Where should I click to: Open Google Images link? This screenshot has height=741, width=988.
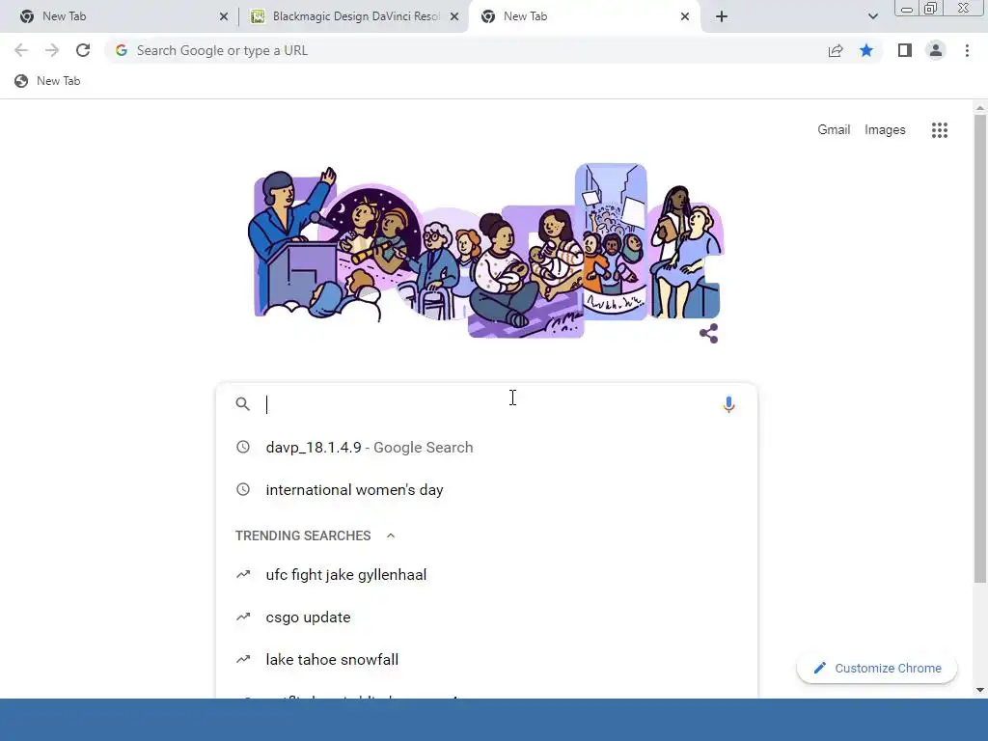pyautogui.click(x=885, y=130)
